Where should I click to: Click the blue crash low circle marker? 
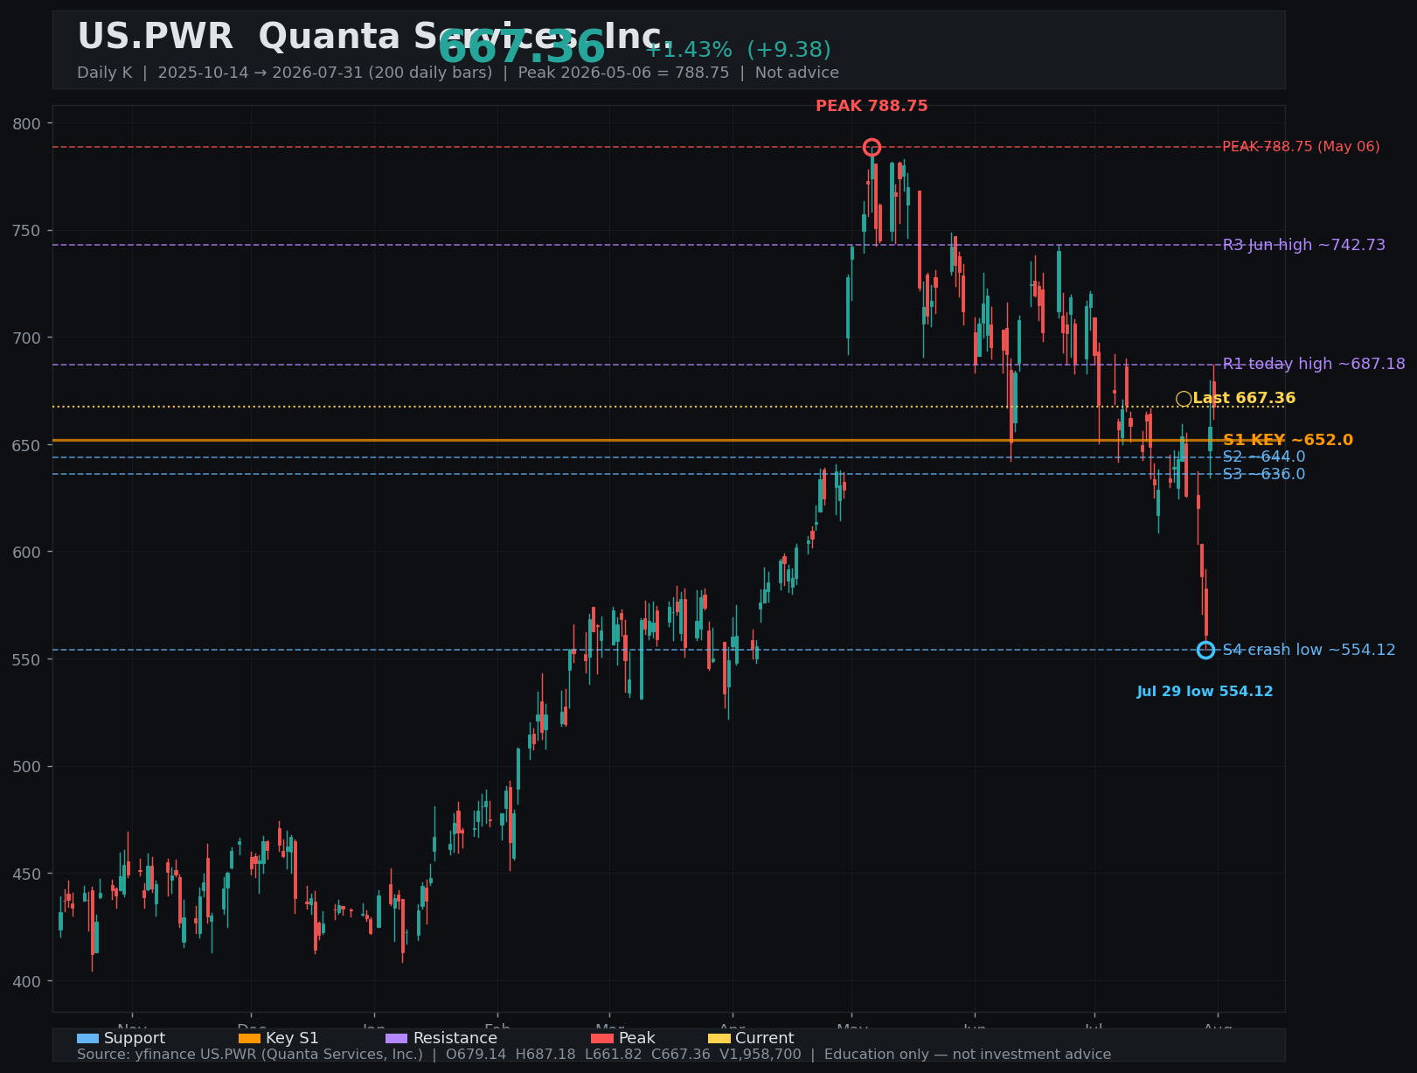point(1205,650)
